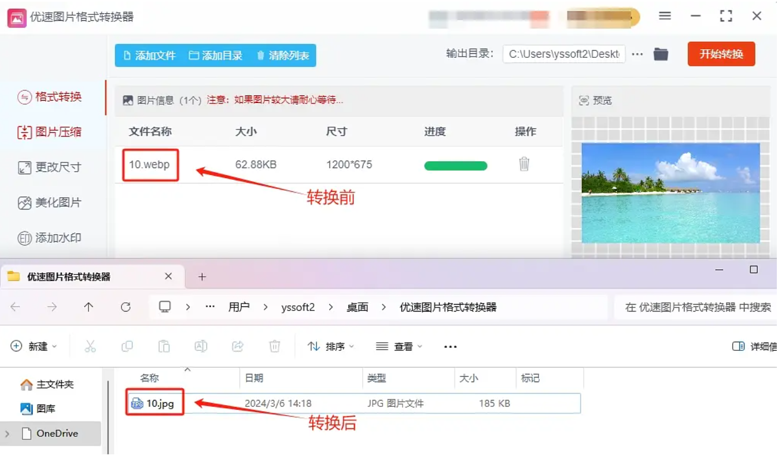The image size is (778, 463).
Task: Click the 1200*675 dimension cell
Action: tap(349, 165)
